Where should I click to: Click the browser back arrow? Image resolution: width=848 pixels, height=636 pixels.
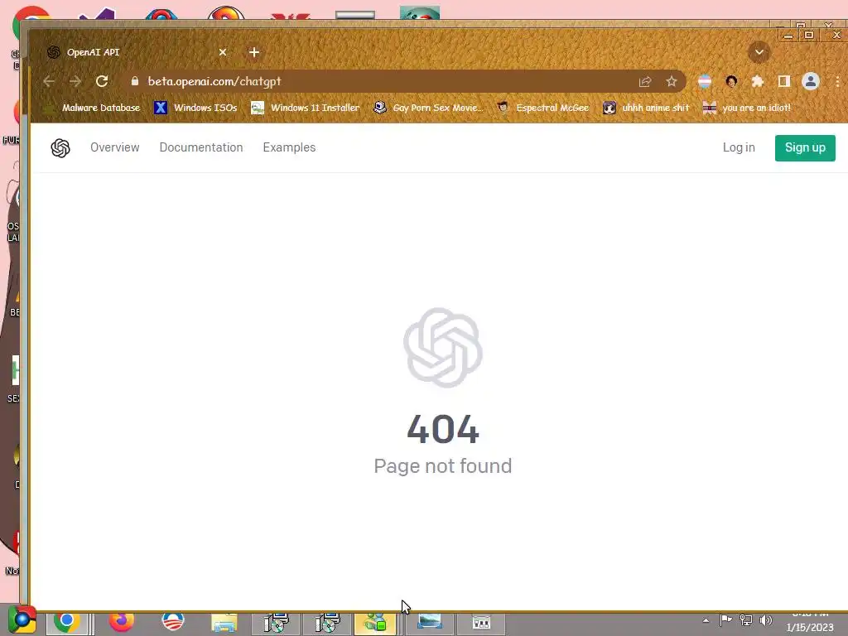pyautogui.click(x=49, y=82)
